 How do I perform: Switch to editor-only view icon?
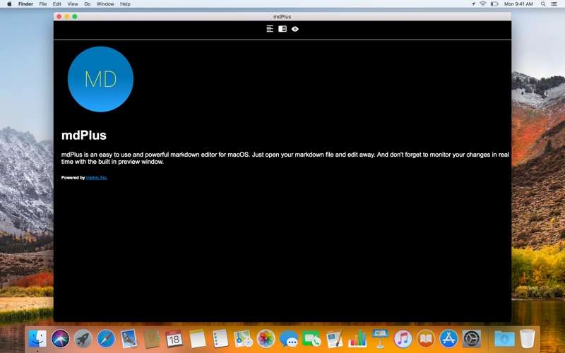[x=270, y=29]
